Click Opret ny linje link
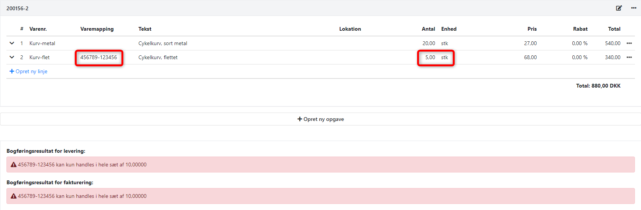 (28, 71)
